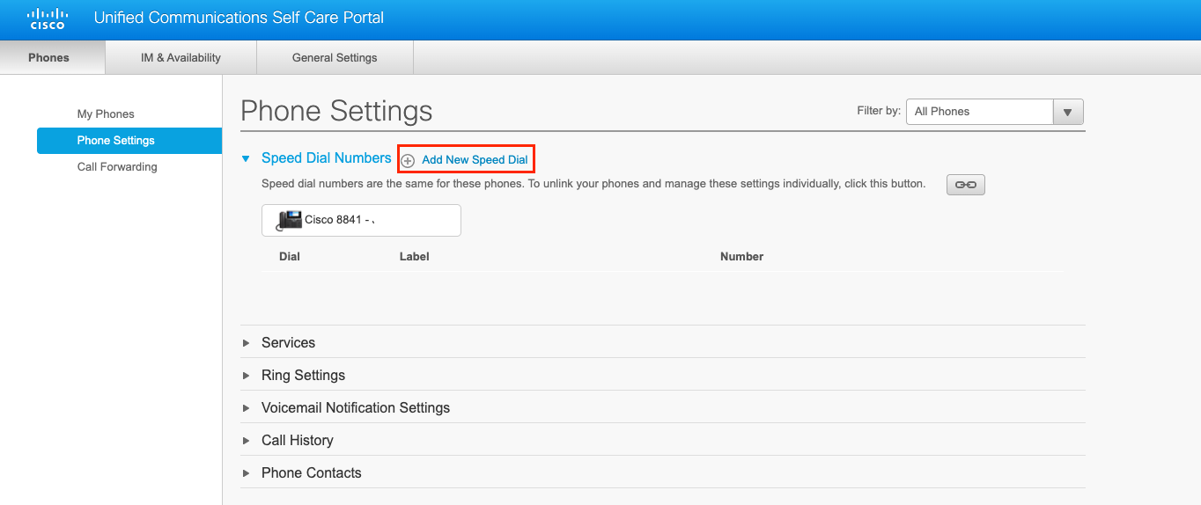Click the Cisco logo in header
Image resolution: width=1201 pixels, height=505 pixels.
[x=48, y=18]
